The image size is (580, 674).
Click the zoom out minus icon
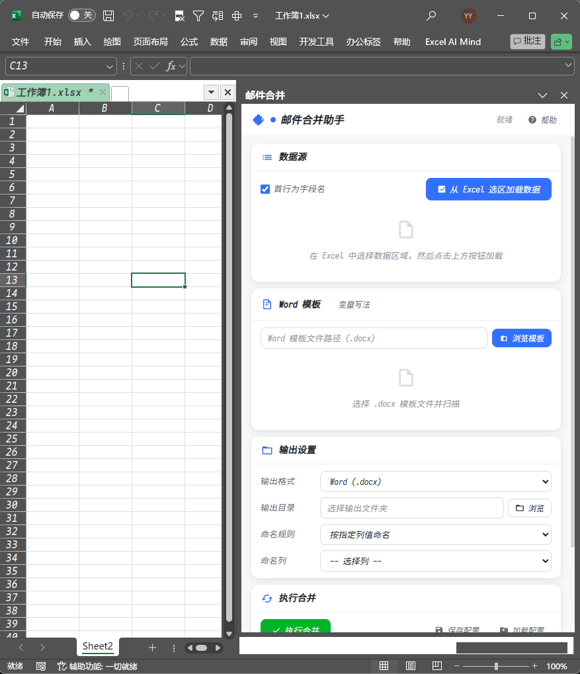click(456, 666)
